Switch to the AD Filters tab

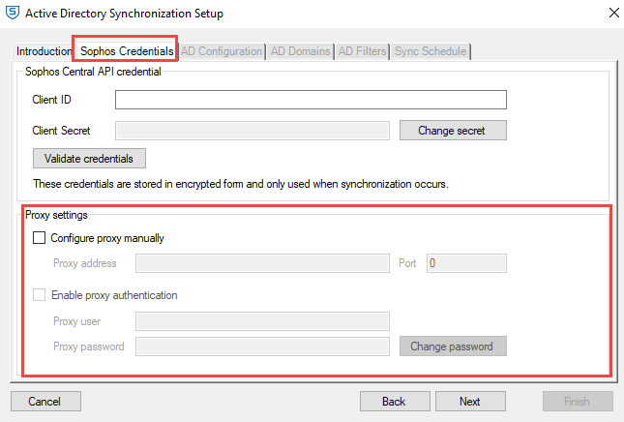pos(363,51)
